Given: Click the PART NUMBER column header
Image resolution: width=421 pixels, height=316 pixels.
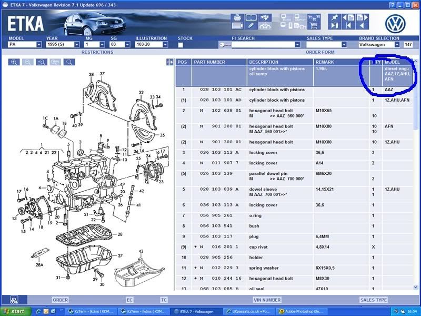Looking at the screenshot, I should (219, 62).
